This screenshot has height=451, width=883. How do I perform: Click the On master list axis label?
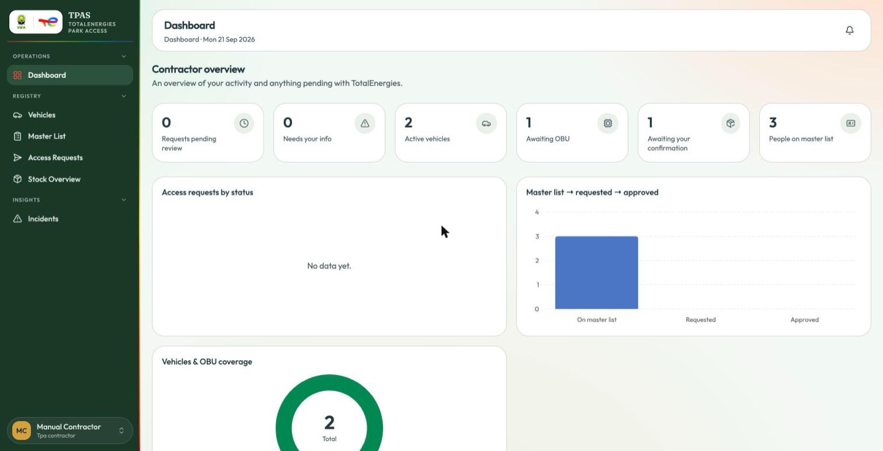pyautogui.click(x=597, y=320)
